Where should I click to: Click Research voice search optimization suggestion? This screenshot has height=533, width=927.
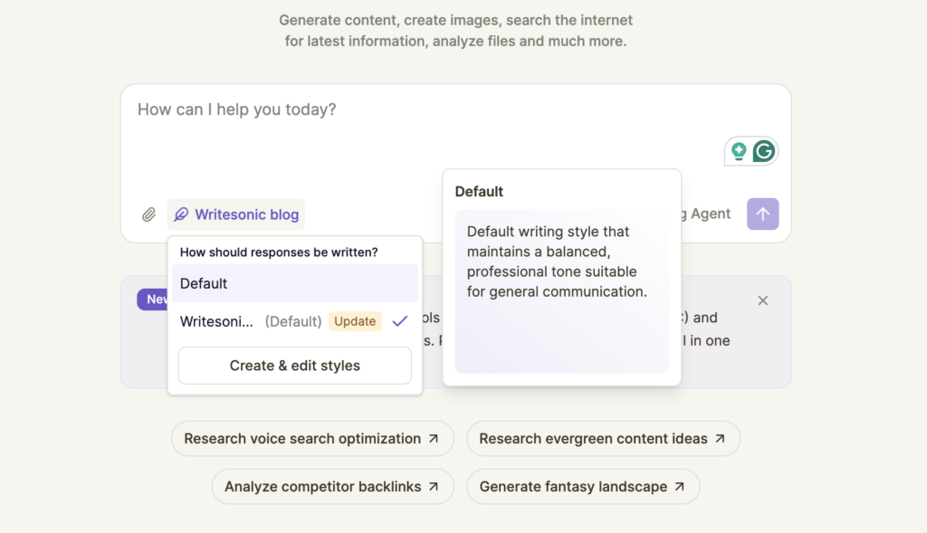[x=312, y=439]
